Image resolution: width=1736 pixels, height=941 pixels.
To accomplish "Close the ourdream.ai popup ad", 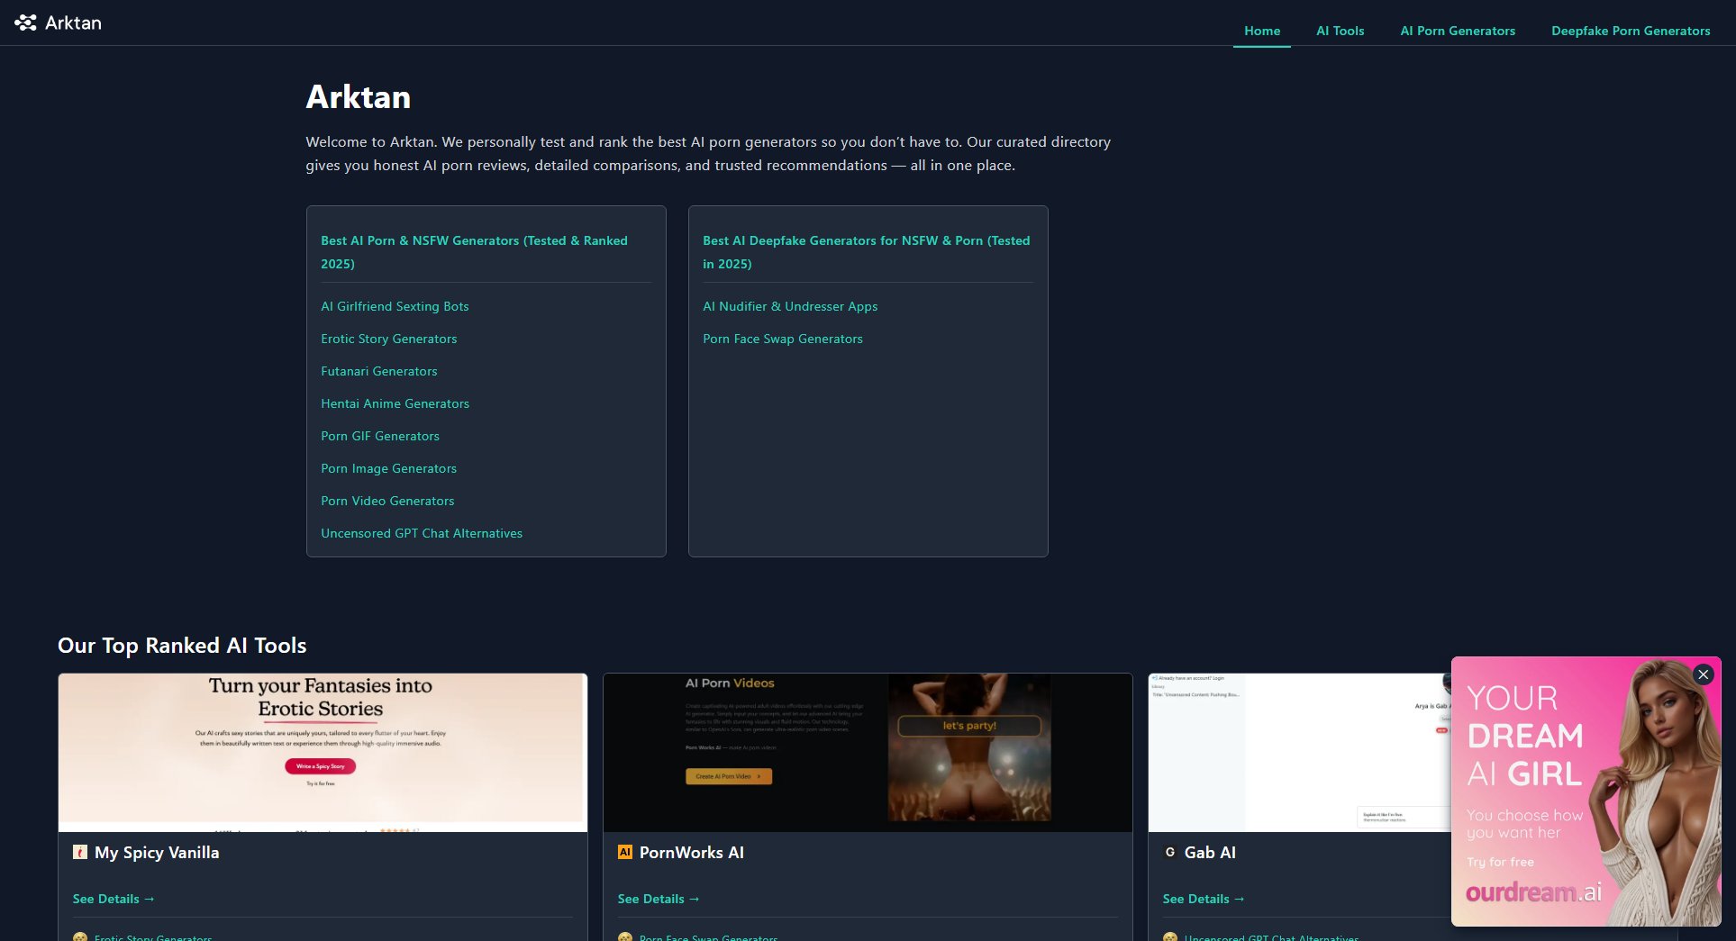I will (x=1703, y=674).
